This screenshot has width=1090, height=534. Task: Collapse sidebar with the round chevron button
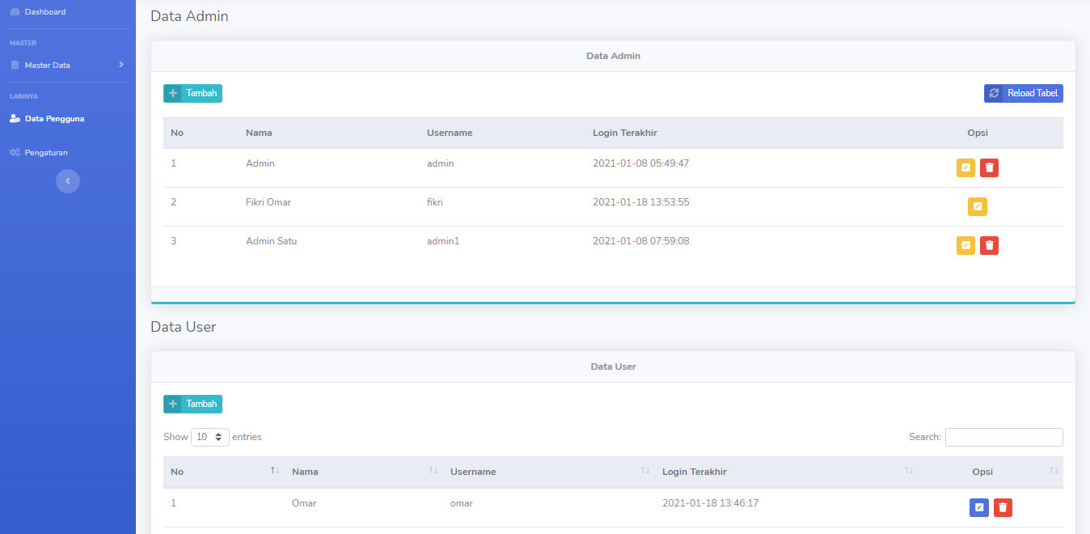(68, 181)
